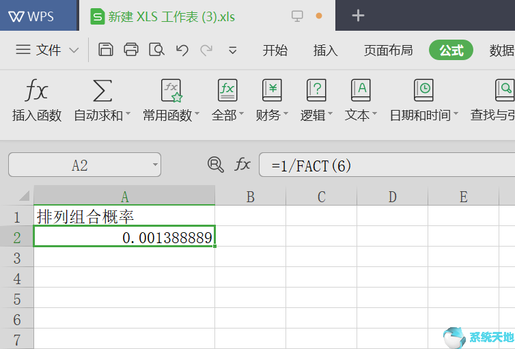Open the quick access toolbar customize arrow

pos(232,51)
